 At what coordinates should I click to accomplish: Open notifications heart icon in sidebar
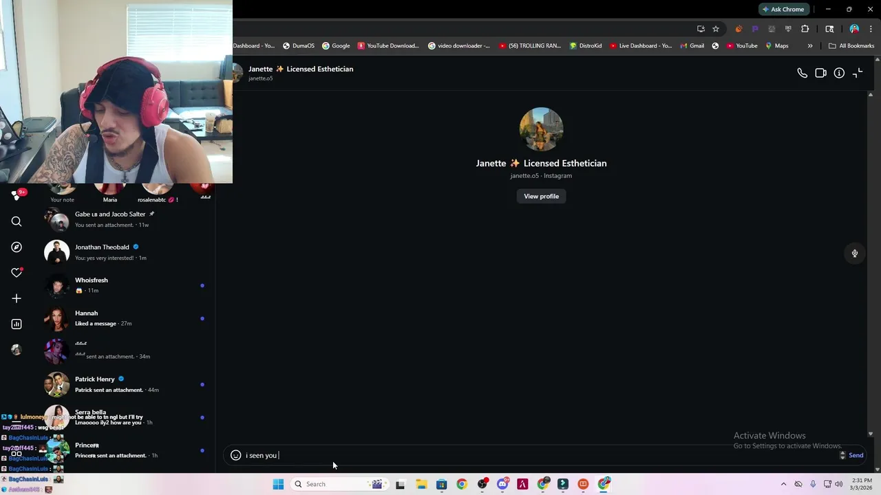[17, 272]
